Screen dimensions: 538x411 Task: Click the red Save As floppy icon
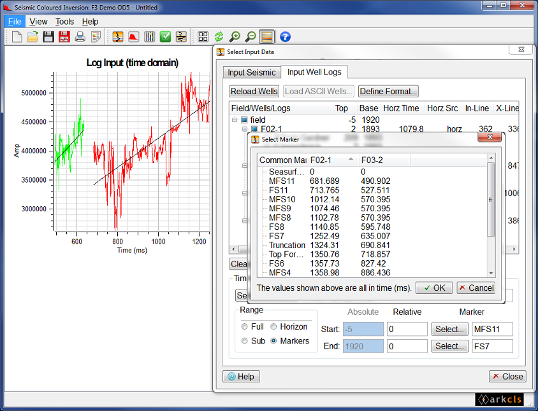(x=64, y=37)
